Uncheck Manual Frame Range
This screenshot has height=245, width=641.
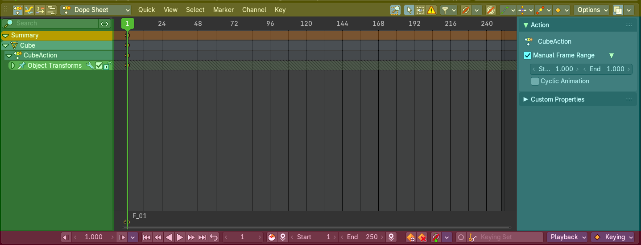point(528,56)
